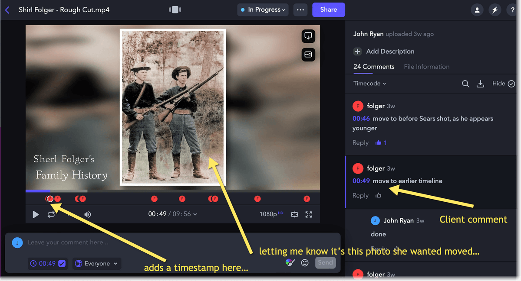The width and height of the screenshot is (521, 281).
Task: Toggle the 00:49 timestamp checkbox
Action: coord(62,263)
